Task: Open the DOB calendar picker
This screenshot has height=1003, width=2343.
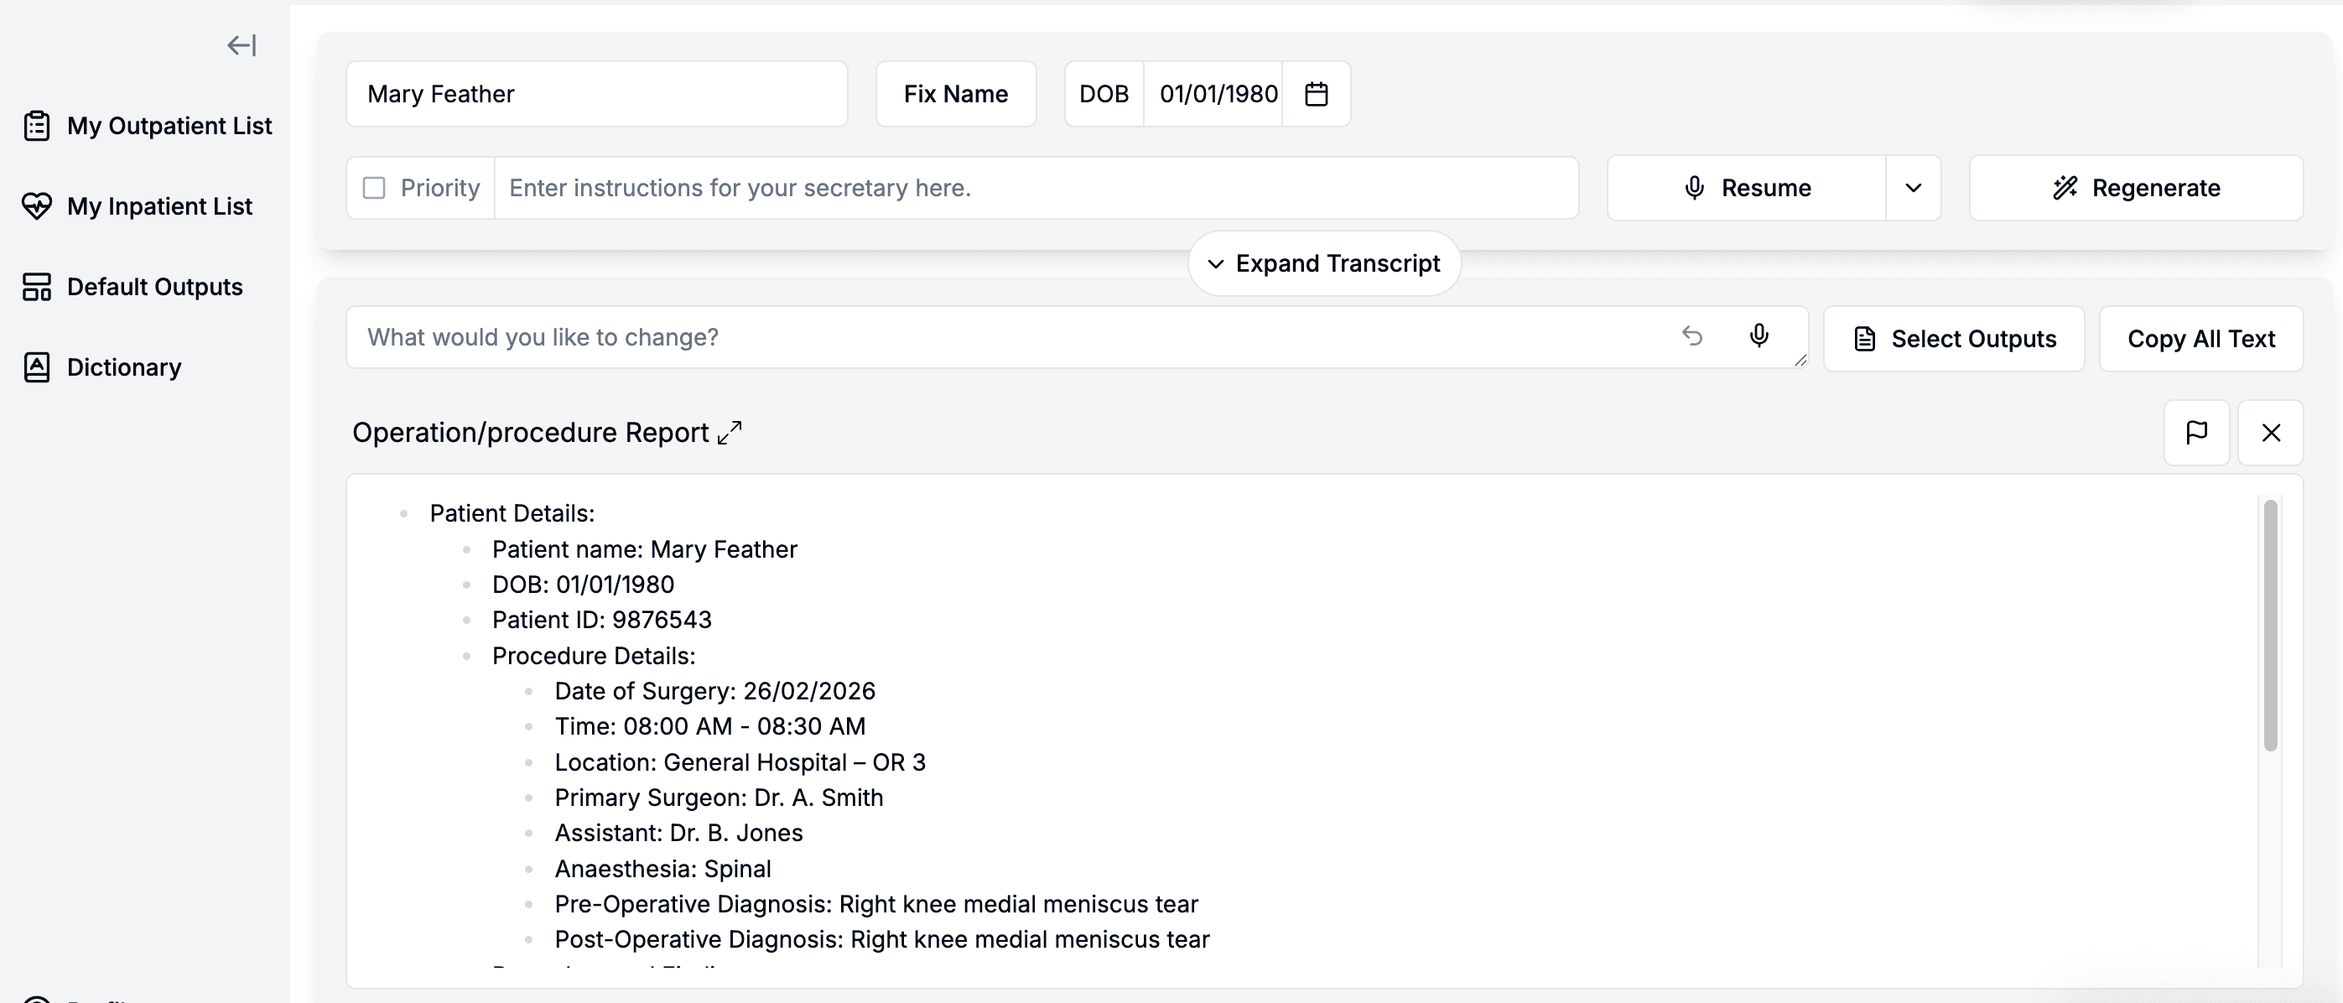Action: click(x=1316, y=94)
